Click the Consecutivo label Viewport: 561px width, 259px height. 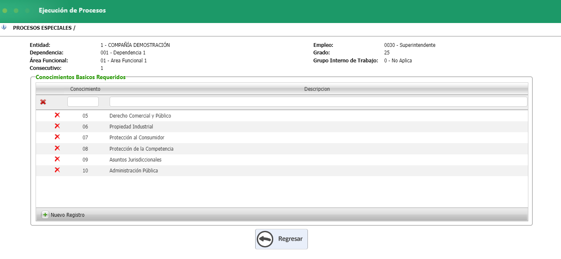(x=46, y=68)
